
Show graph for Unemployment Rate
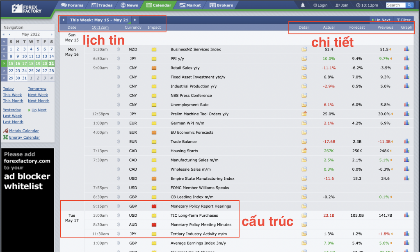point(406,104)
